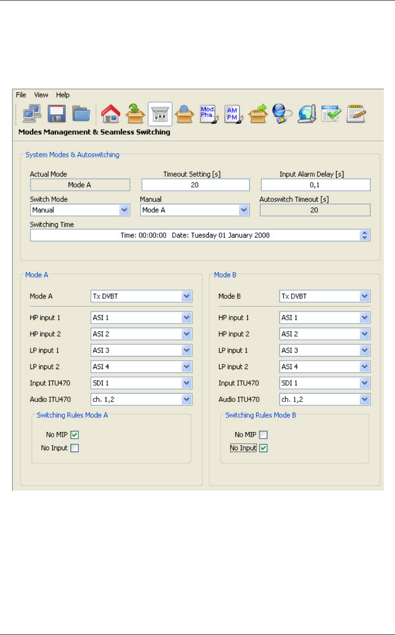Open Mode A LP input 1 dropdown

click(142, 350)
